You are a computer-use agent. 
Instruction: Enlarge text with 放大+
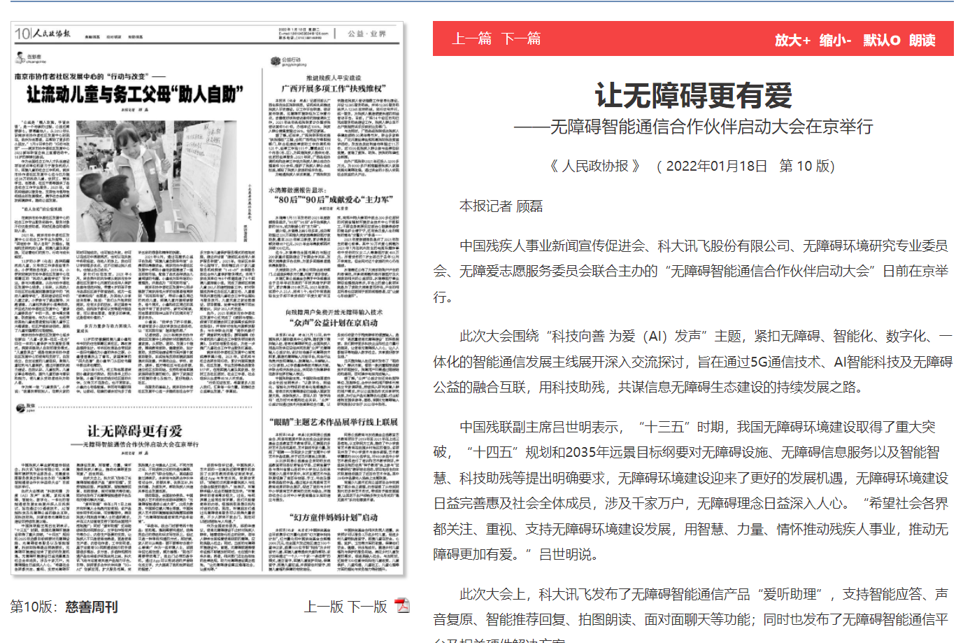[792, 40]
